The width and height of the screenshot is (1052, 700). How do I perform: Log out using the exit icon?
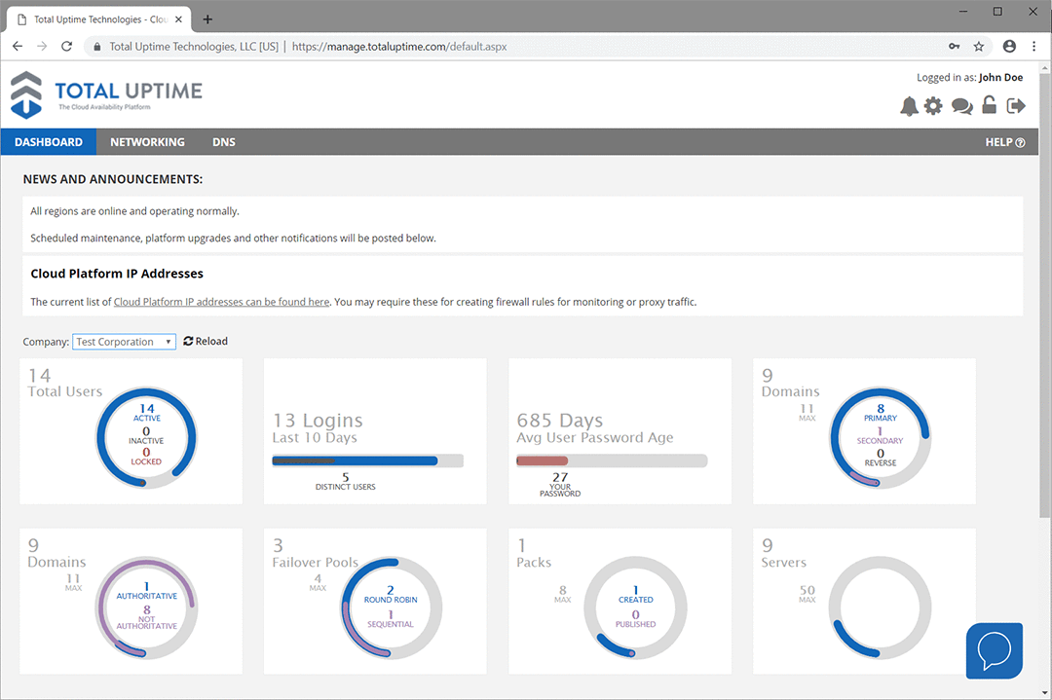(1016, 105)
